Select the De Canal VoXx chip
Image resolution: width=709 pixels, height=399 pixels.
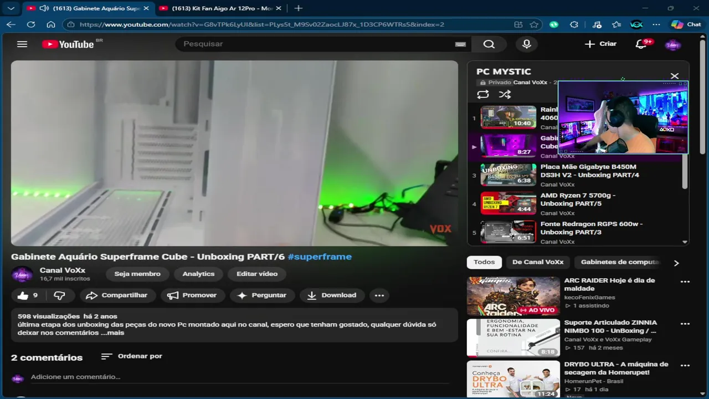[x=538, y=262]
